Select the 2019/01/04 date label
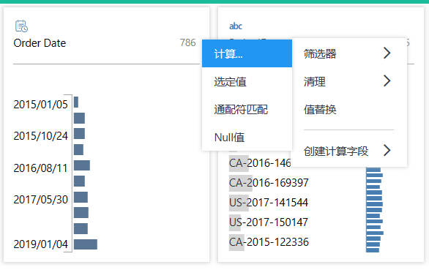429x270 pixels. [x=40, y=244]
